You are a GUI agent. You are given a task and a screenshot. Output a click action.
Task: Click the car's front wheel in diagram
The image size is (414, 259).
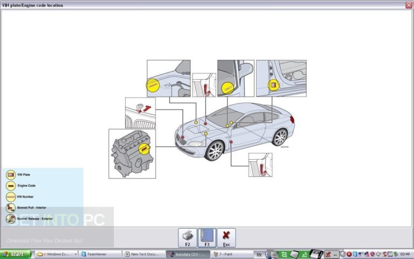click(x=215, y=151)
